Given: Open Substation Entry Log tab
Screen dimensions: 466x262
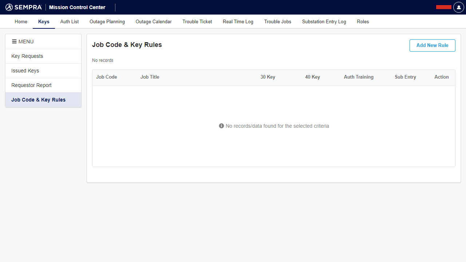Looking at the screenshot, I should [324, 21].
